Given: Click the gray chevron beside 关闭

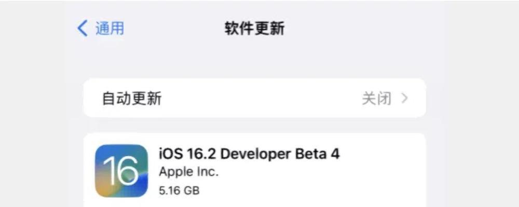Looking at the screenshot, I should pos(404,98).
